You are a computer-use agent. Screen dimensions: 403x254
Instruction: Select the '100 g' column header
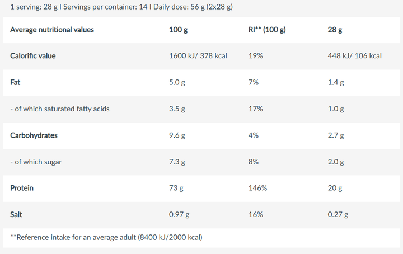click(178, 30)
